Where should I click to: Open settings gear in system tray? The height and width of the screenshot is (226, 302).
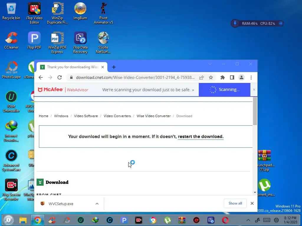(276, 220)
